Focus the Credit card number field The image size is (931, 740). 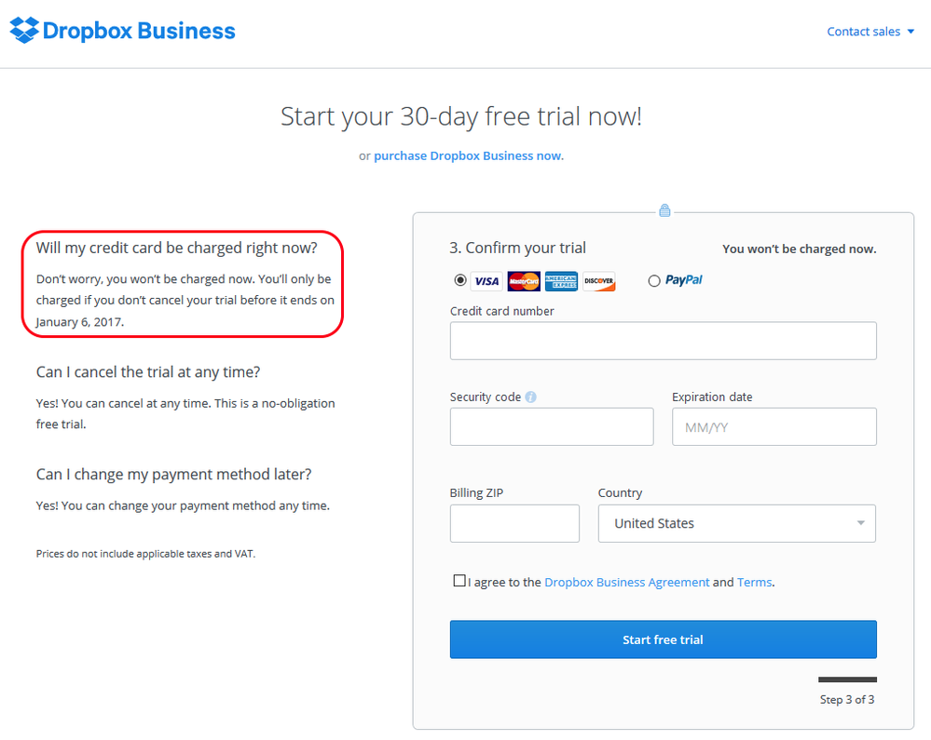click(x=663, y=341)
